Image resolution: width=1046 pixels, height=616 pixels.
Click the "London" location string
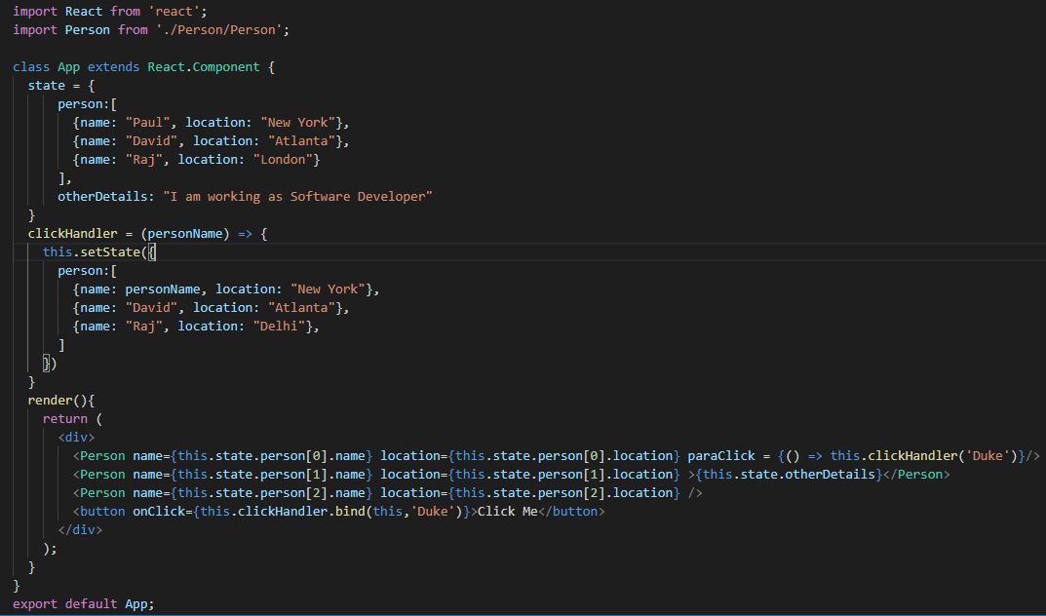(286, 159)
